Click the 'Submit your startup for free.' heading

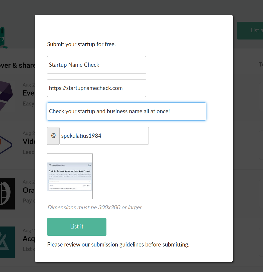81,44
